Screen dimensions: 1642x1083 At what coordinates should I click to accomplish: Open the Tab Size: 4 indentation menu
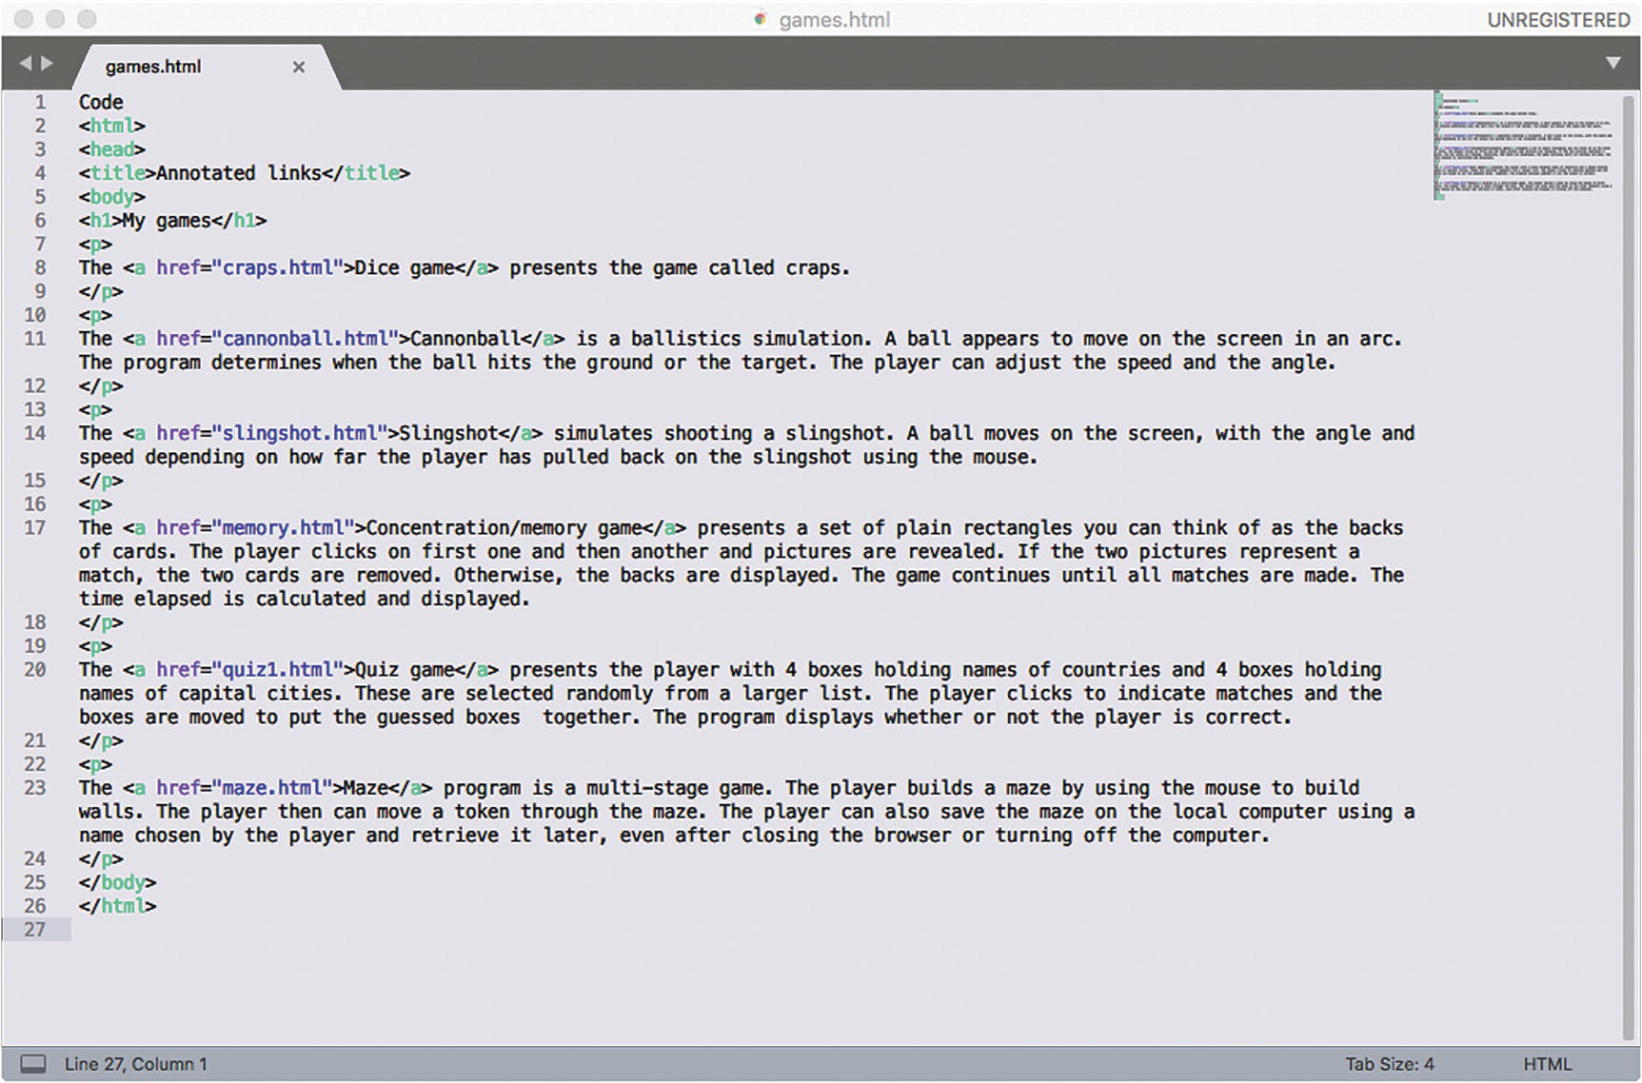coord(1389,1064)
